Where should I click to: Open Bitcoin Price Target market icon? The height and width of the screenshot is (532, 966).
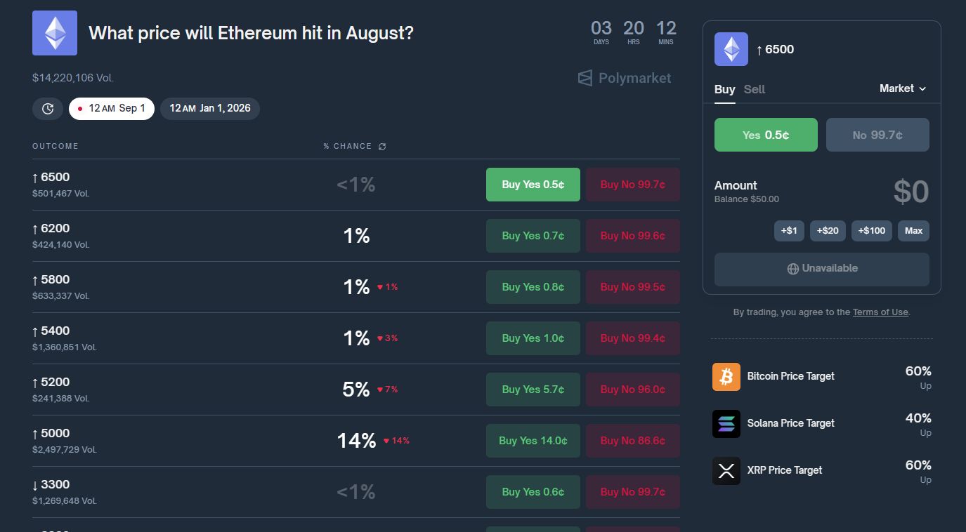(726, 377)
